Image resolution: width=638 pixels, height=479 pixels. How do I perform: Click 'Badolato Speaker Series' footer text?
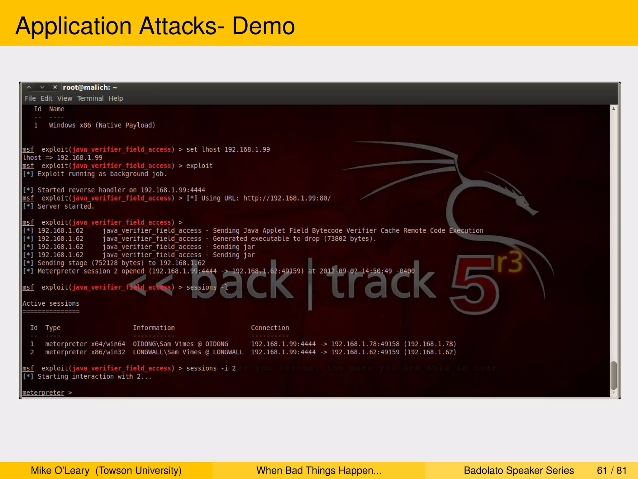pos(519,470)
